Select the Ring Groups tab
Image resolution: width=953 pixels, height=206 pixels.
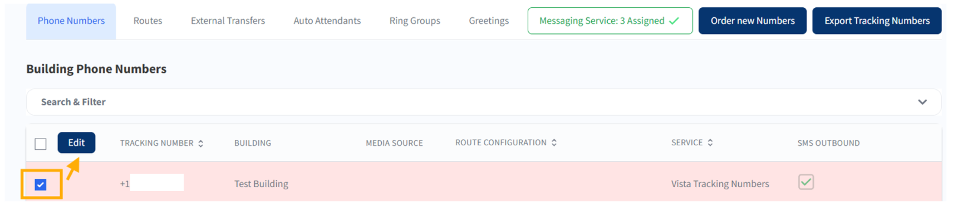[x=415, y=21]
